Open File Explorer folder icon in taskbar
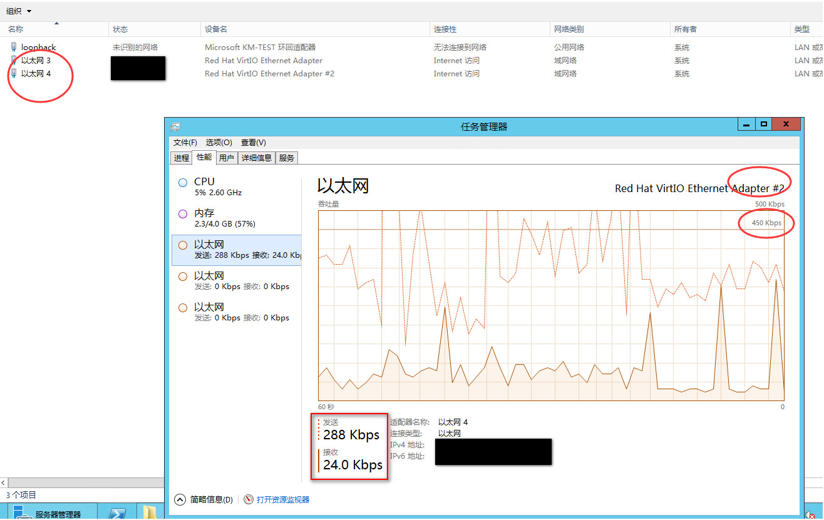 (x=150, y=512)
